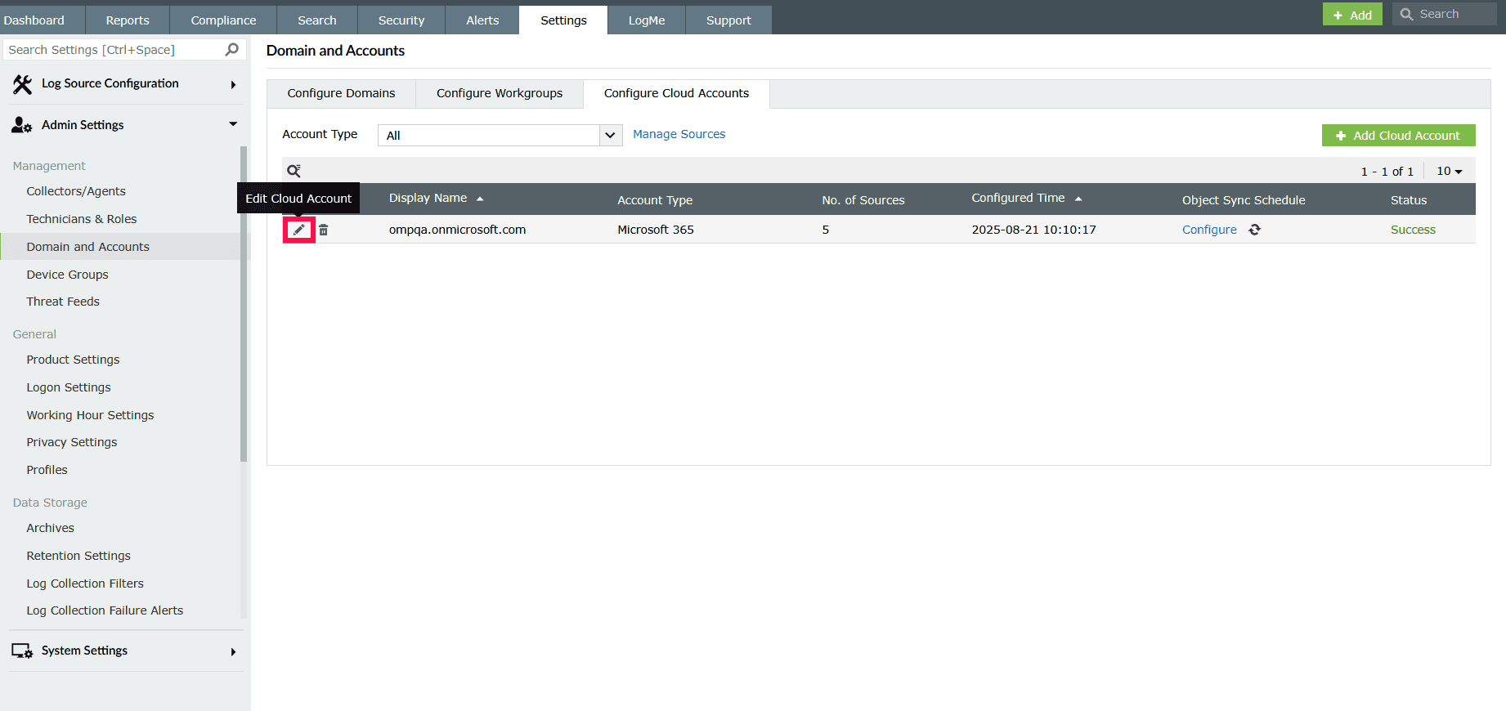
Task: Open the LogMe tab
Action: point(647,20)
